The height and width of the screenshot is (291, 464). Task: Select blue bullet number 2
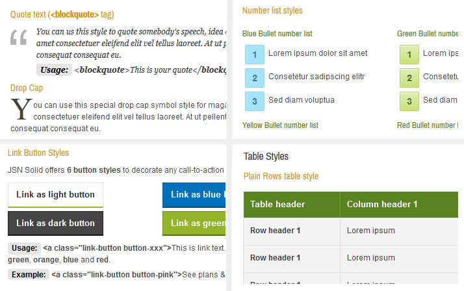click(x=255, y=77)
